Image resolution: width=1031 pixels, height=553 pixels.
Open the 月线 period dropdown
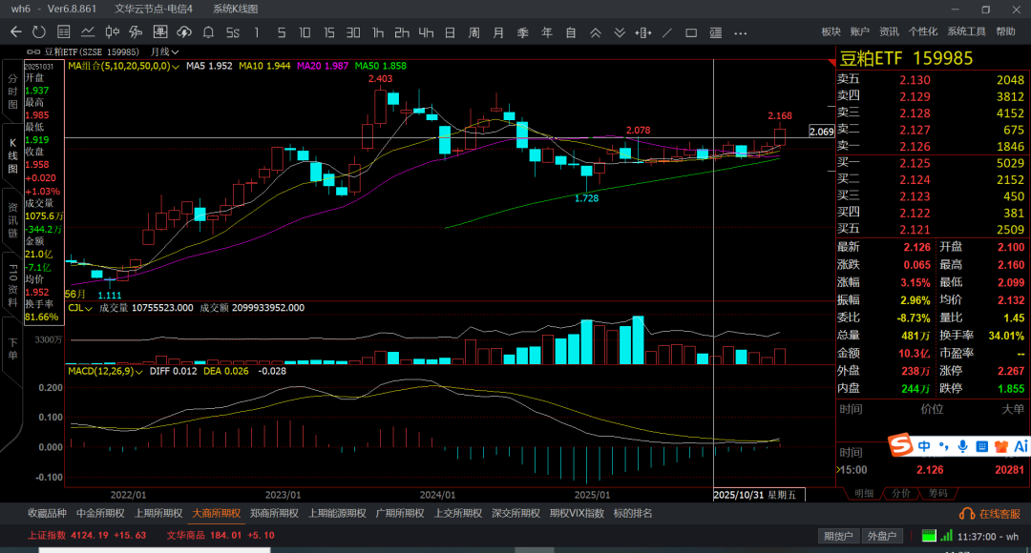[162, 51]
